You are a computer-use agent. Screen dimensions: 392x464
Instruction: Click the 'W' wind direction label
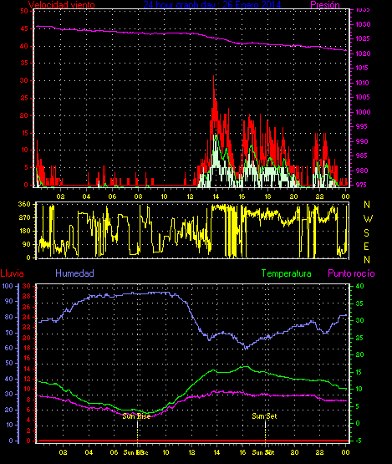368,219
